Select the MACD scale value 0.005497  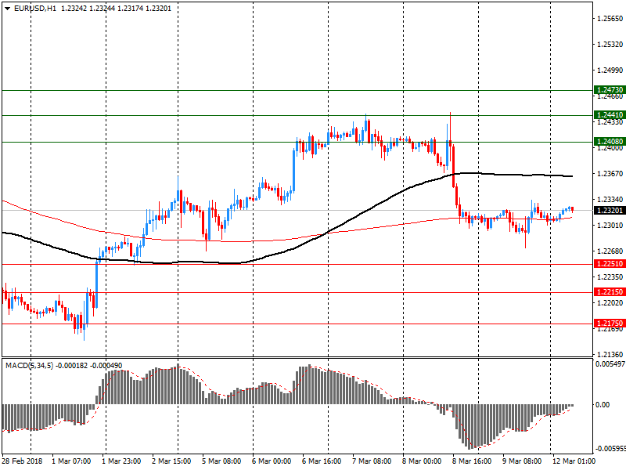click(x=610, y=364)
